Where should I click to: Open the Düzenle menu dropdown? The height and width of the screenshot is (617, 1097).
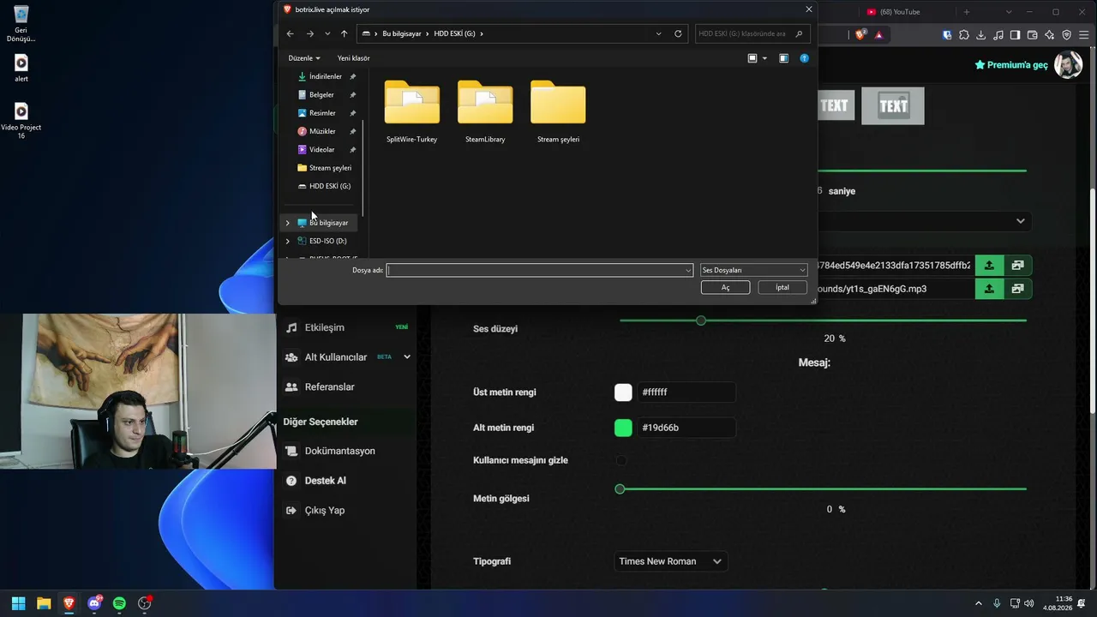click(304, 58)
